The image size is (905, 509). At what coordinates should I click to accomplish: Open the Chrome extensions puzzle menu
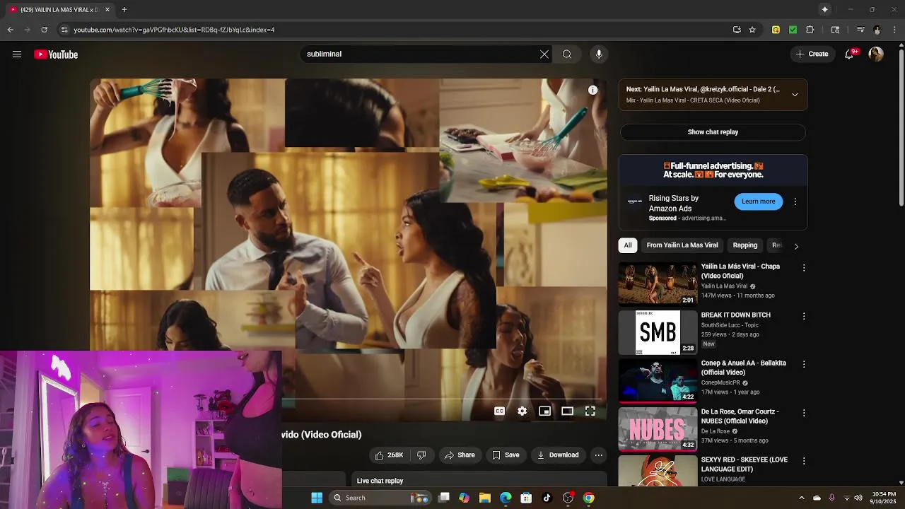pyautogui.click(x=810, y=30)
